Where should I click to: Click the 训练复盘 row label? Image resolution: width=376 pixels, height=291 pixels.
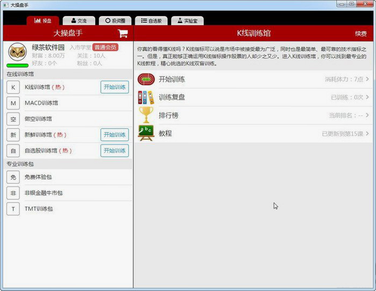(x=171, y=97)
